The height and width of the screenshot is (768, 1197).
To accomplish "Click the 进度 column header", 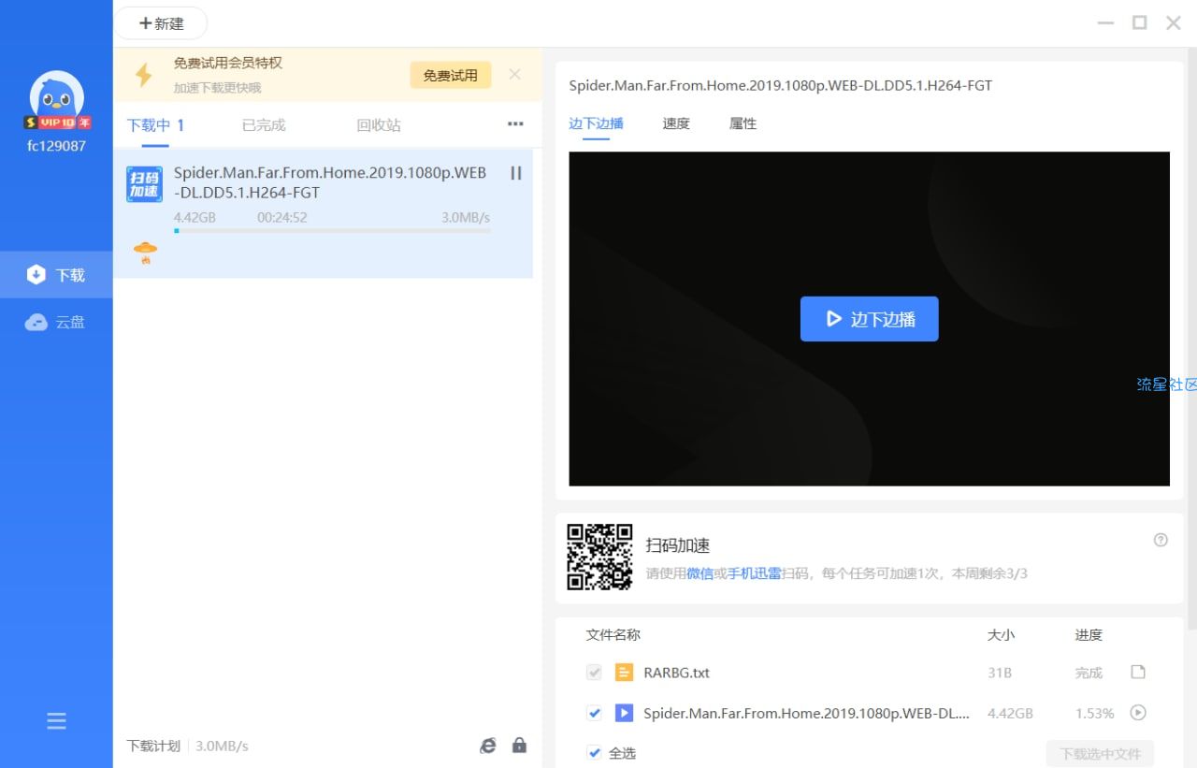I will coord(1089,635).
